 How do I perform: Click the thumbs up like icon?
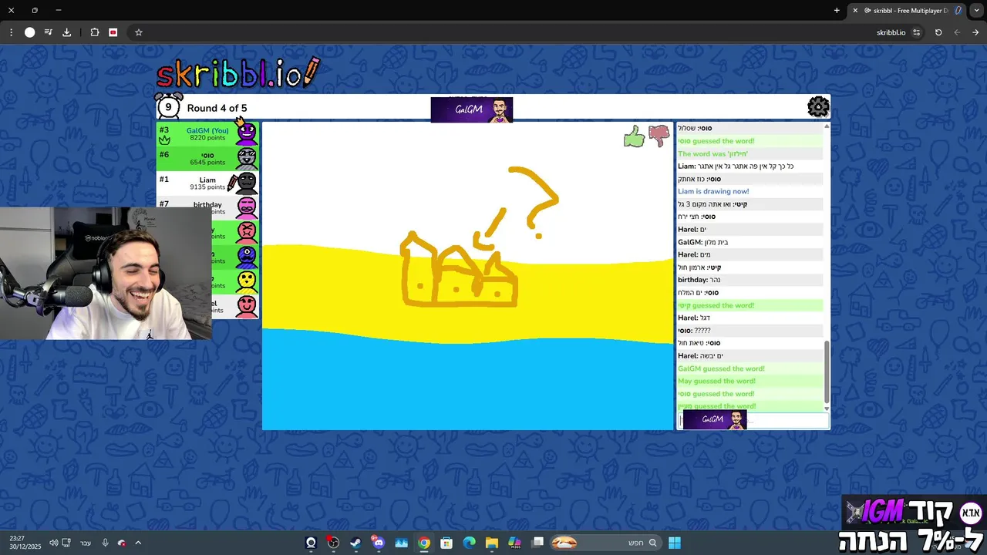[634, 137]
